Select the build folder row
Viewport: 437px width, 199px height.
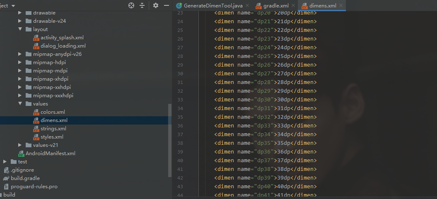coord(86,195)
